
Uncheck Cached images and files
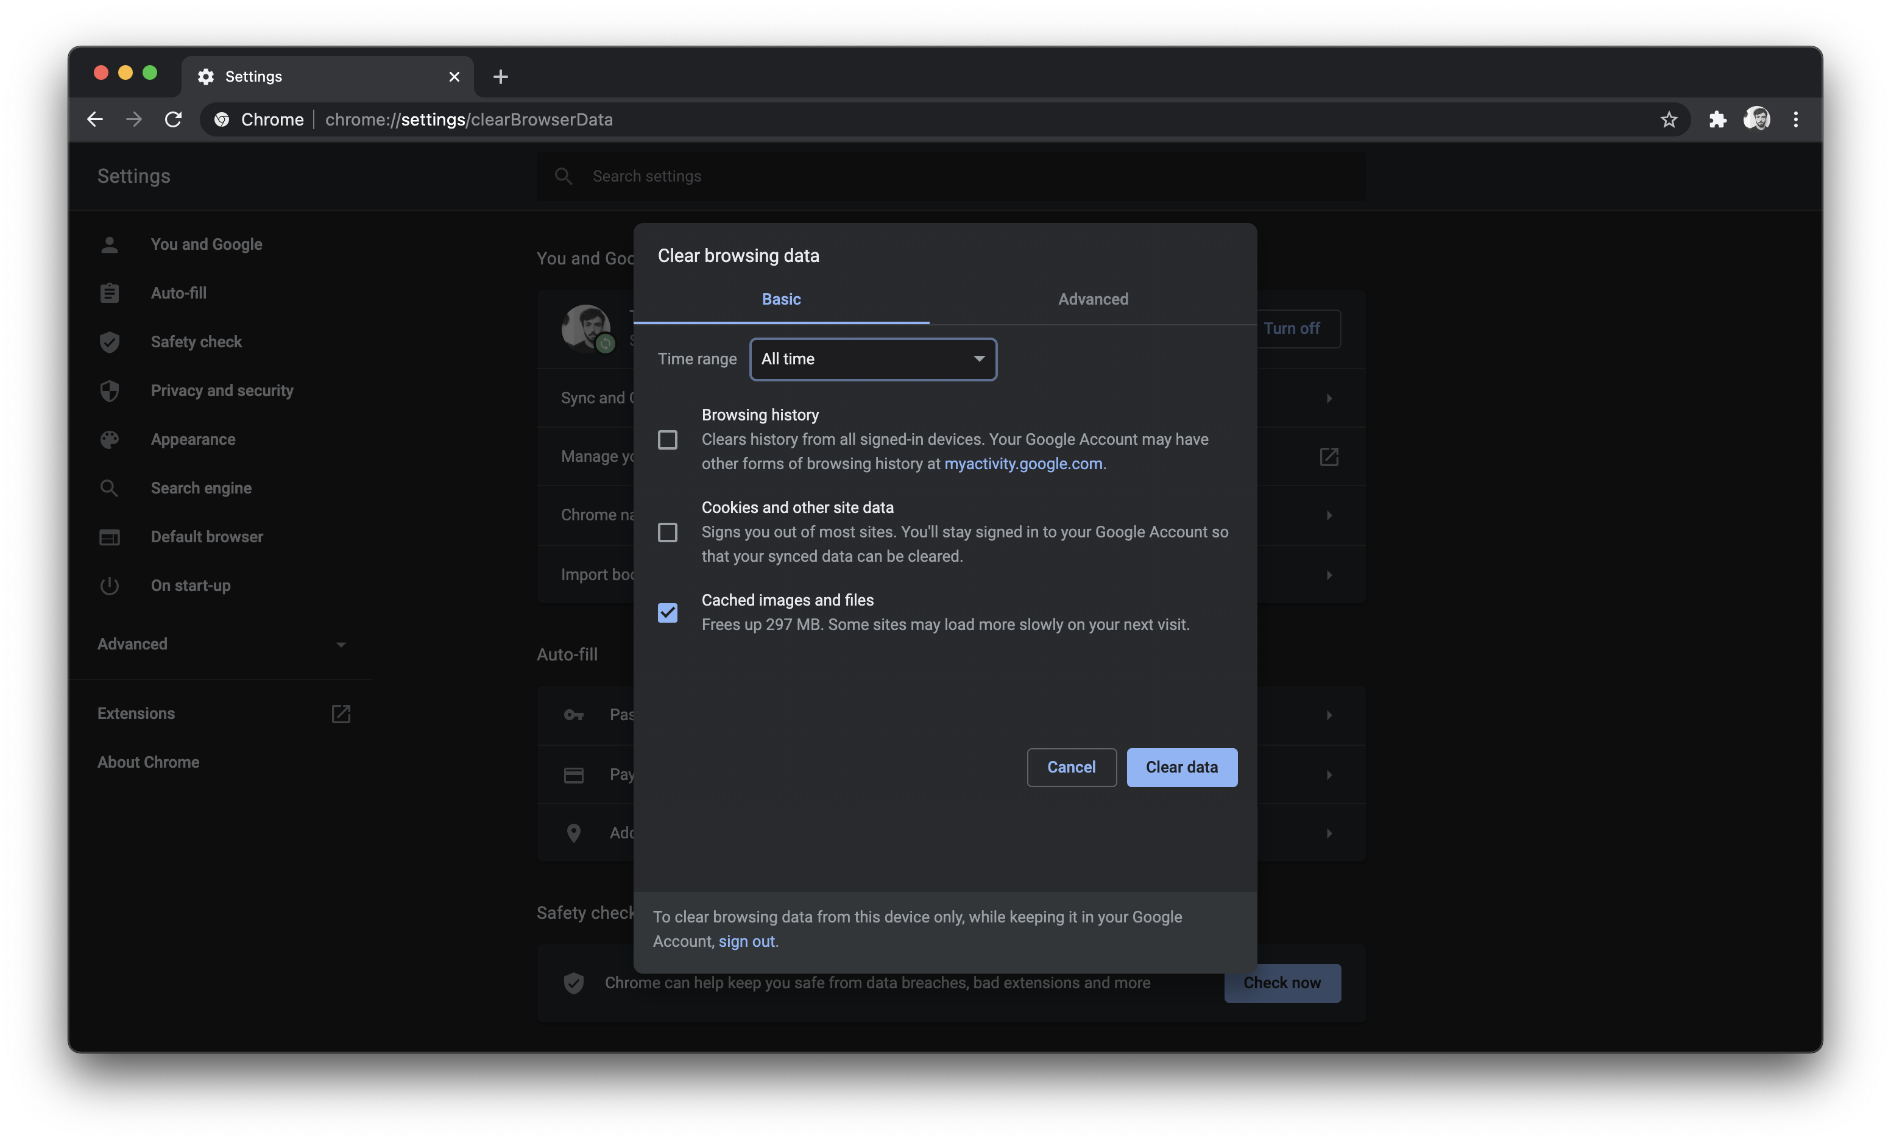667,612
